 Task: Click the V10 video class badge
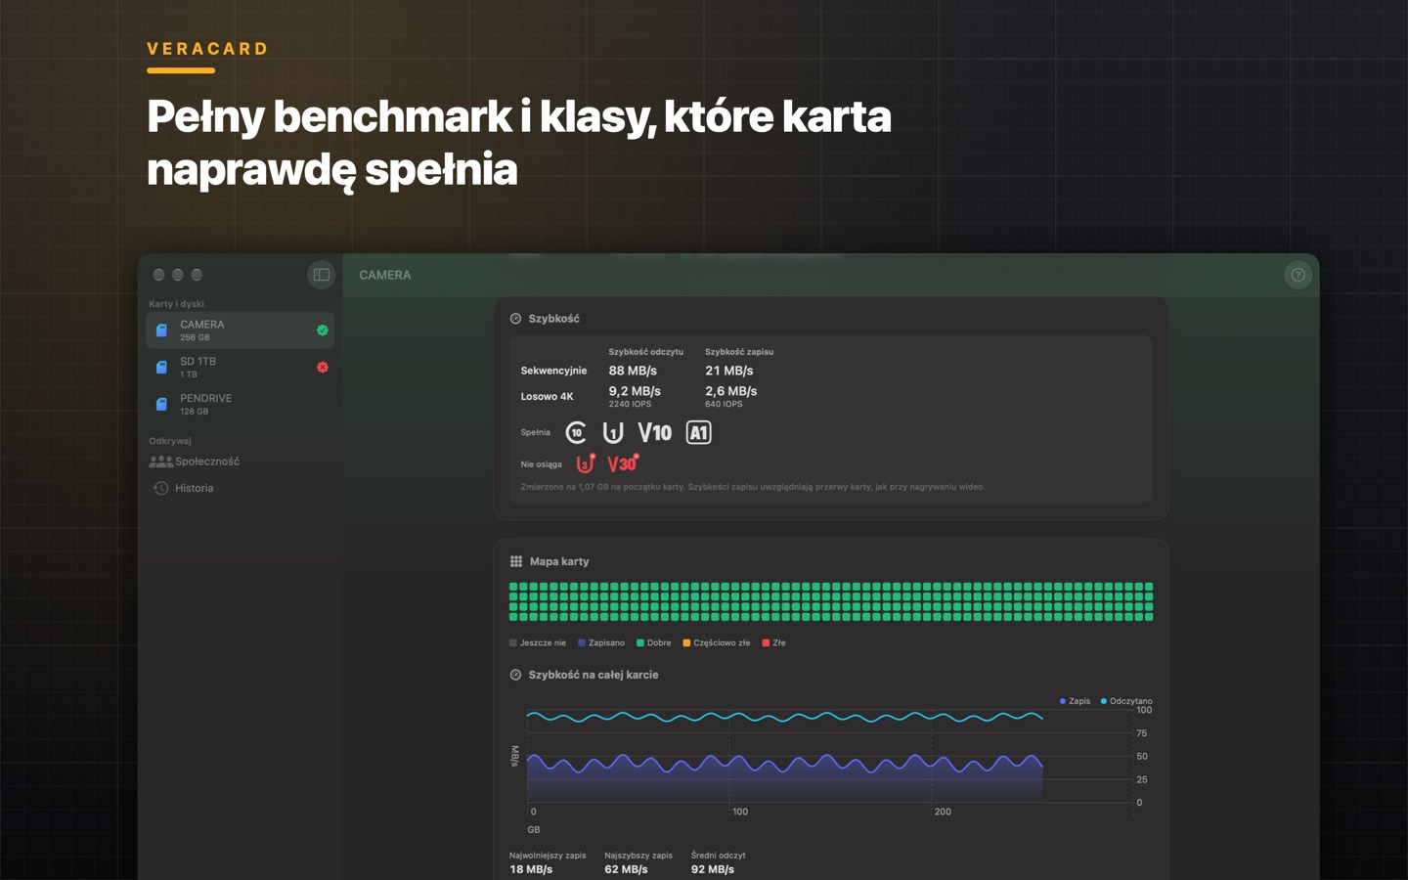tap(655, 432)
